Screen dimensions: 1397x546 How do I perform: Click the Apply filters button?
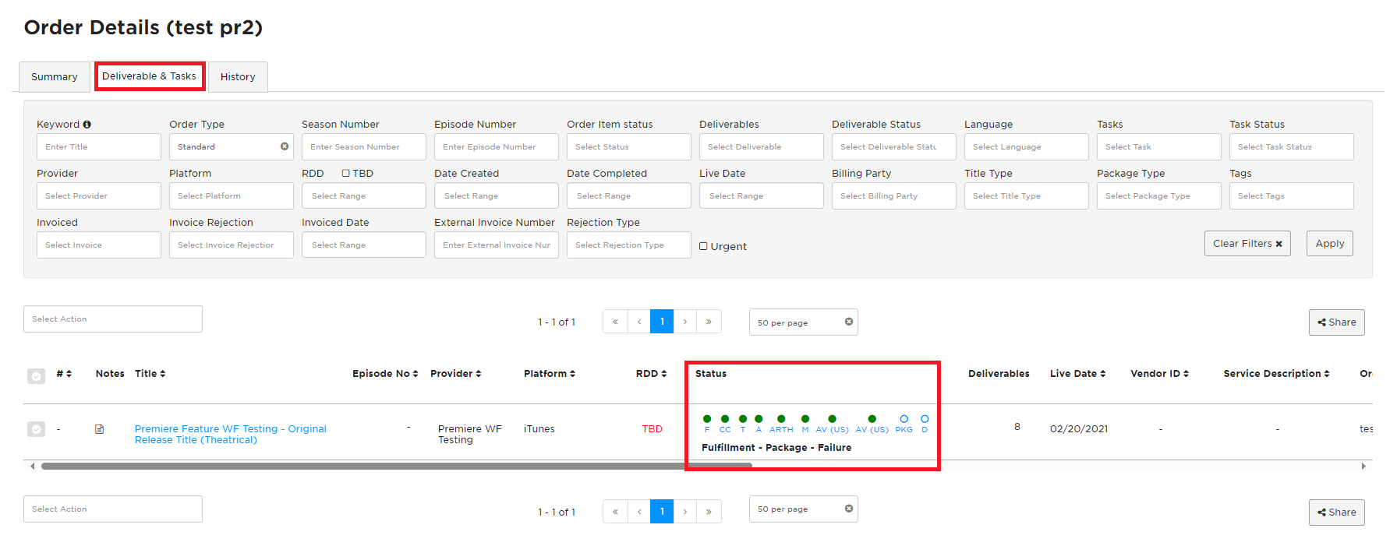click(1330, 243)
